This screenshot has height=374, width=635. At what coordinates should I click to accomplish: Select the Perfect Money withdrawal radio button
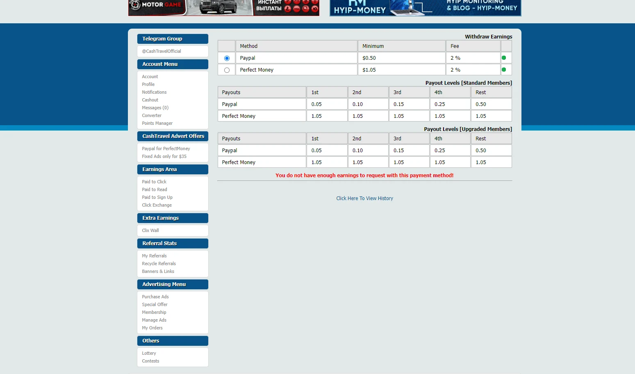227,70
